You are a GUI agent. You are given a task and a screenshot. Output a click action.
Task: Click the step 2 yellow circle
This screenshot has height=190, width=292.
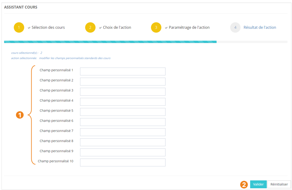click(90, 28)
